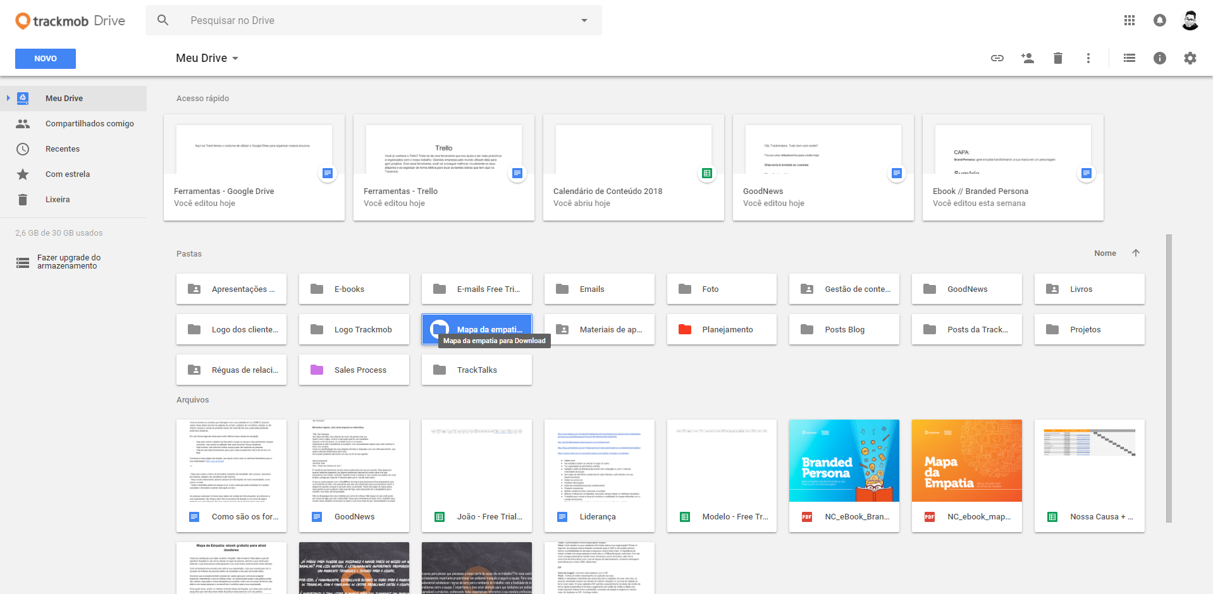Click the get shareable link icon
Viewport: 1213px width, 594px height.
997,58
